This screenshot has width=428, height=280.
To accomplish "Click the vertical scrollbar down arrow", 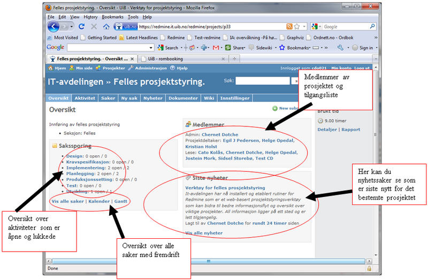I will coord(376,255).
